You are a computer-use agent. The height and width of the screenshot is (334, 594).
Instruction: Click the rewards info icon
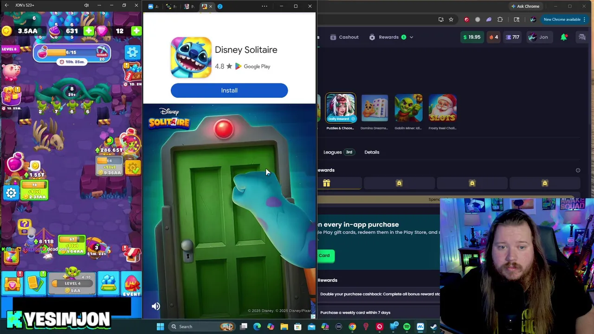click(578, 170)
